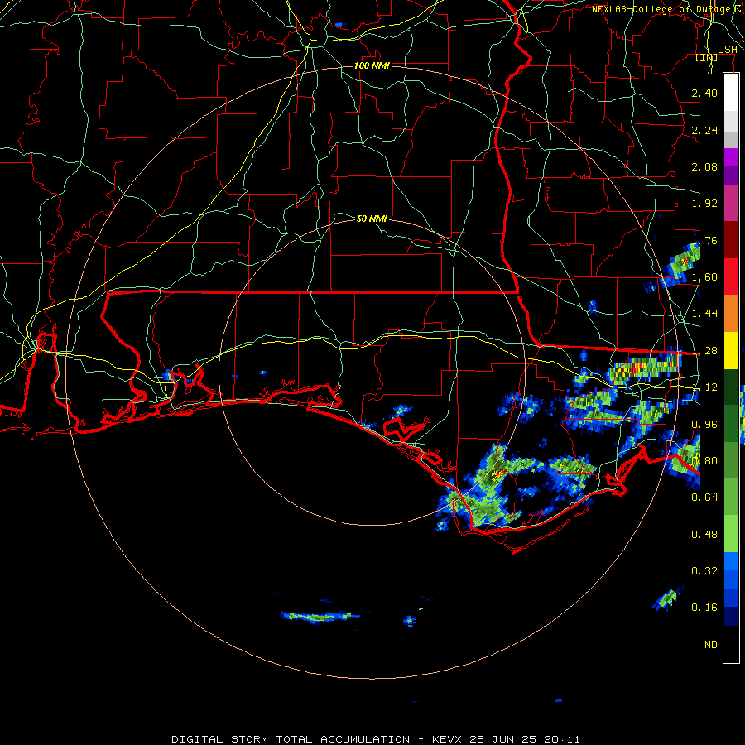The height and width of the screenshot is (745, 745).
Task: Click the NEXLAB-College of DuPage credit text
Action: coord(663,9)
